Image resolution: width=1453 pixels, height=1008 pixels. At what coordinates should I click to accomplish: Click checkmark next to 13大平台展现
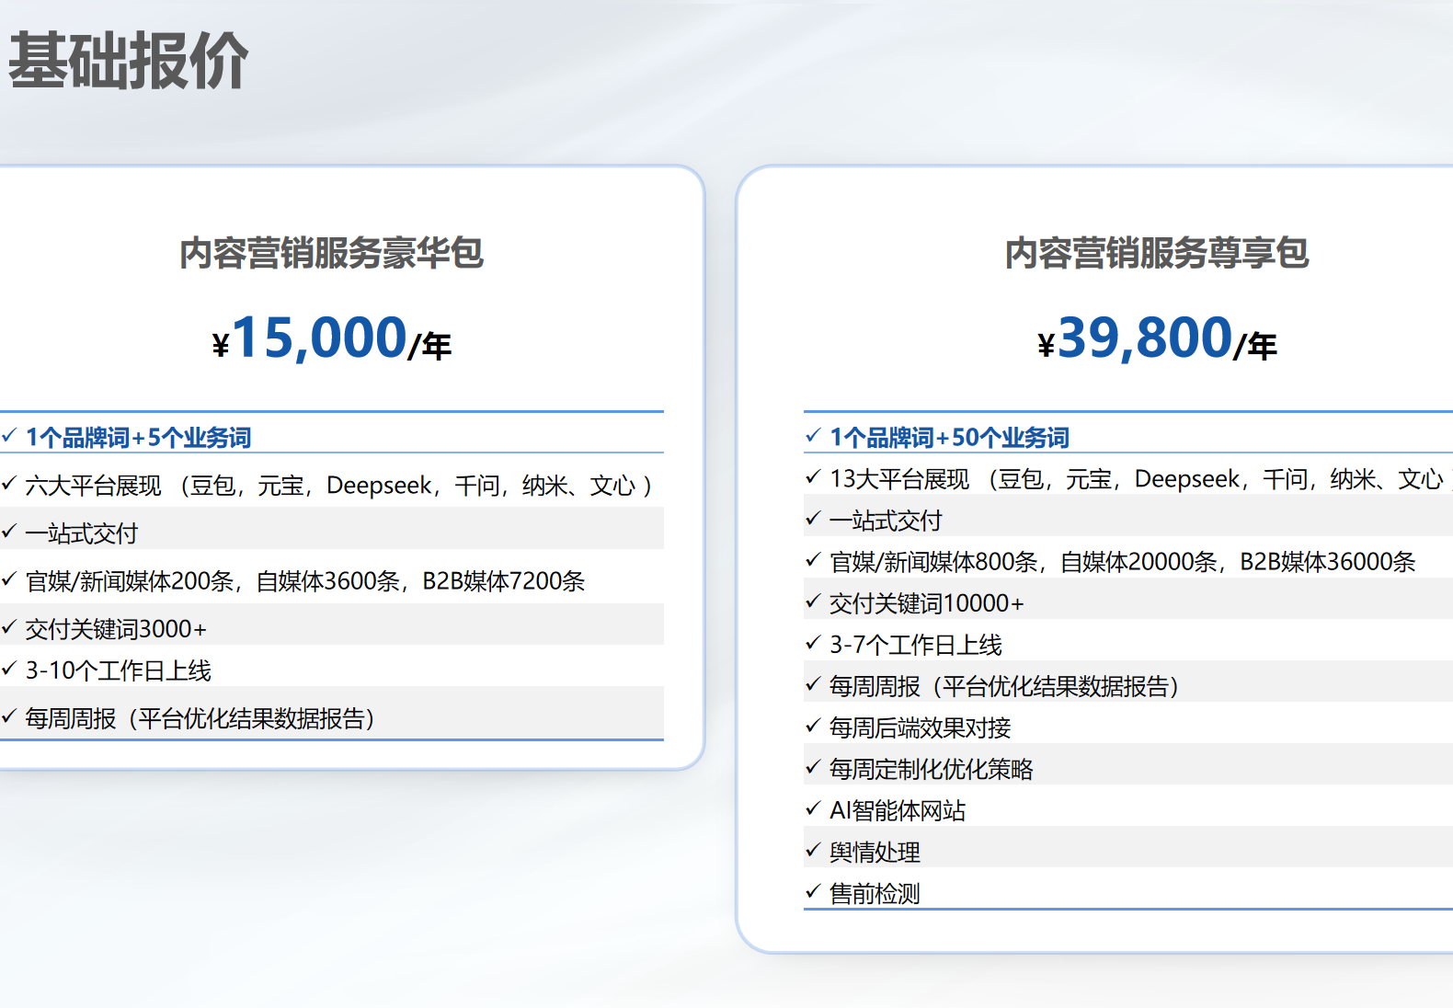813,476
